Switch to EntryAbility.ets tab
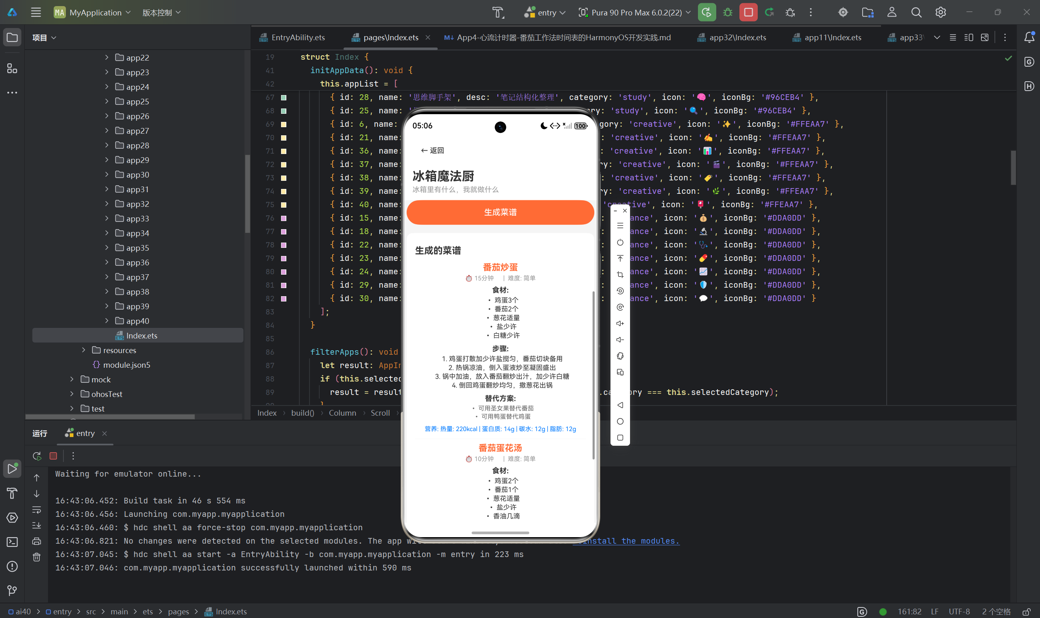The width and height of the screenshot is (1040, 618). (292, 37)
